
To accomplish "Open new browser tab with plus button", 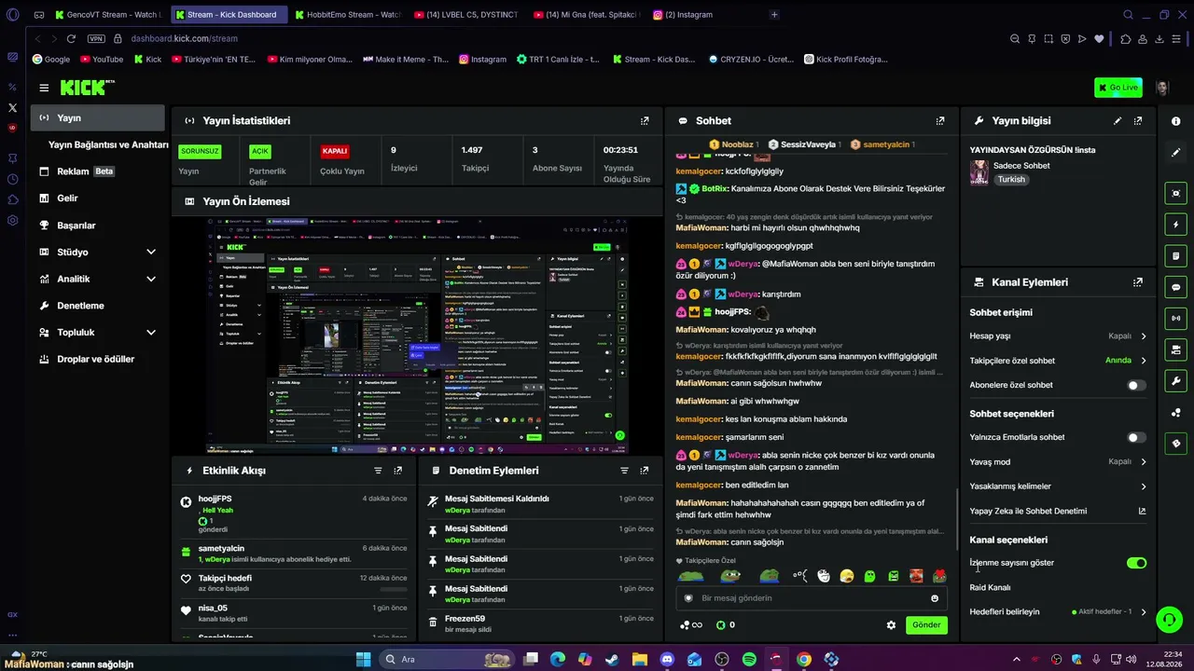I will (774, 15).
